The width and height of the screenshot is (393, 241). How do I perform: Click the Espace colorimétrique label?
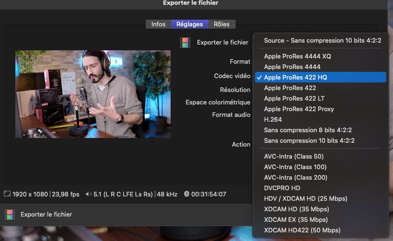click(x=218, y=102)
